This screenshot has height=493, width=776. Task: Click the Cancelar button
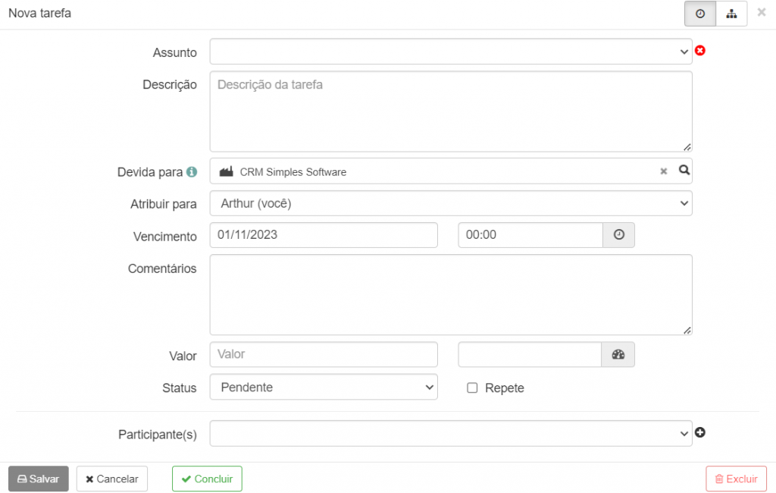tap(112, 479)
